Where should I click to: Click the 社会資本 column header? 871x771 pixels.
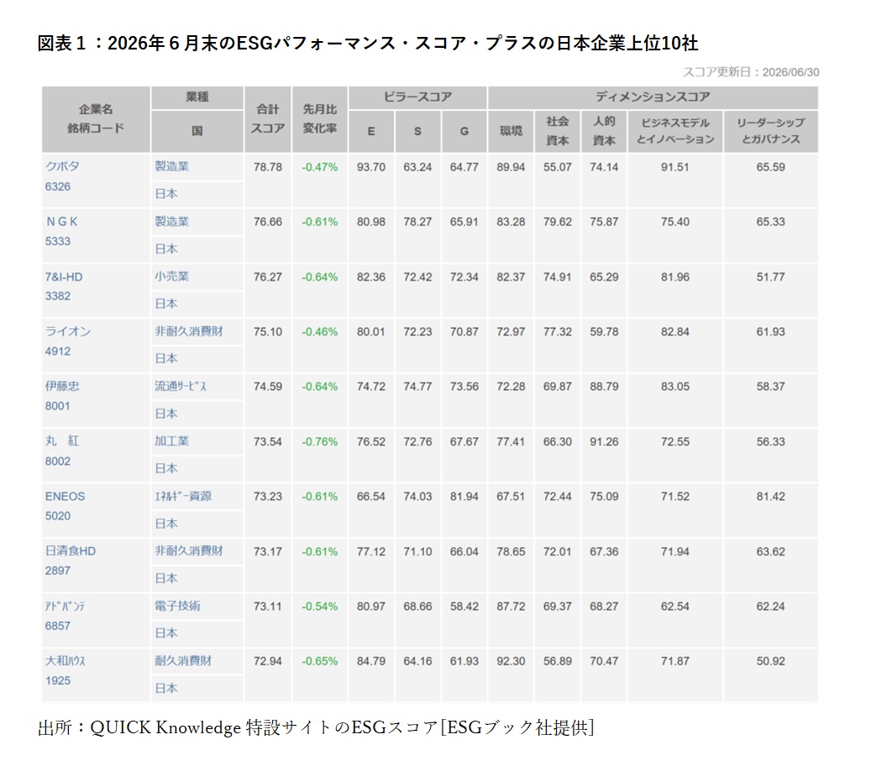557,132
